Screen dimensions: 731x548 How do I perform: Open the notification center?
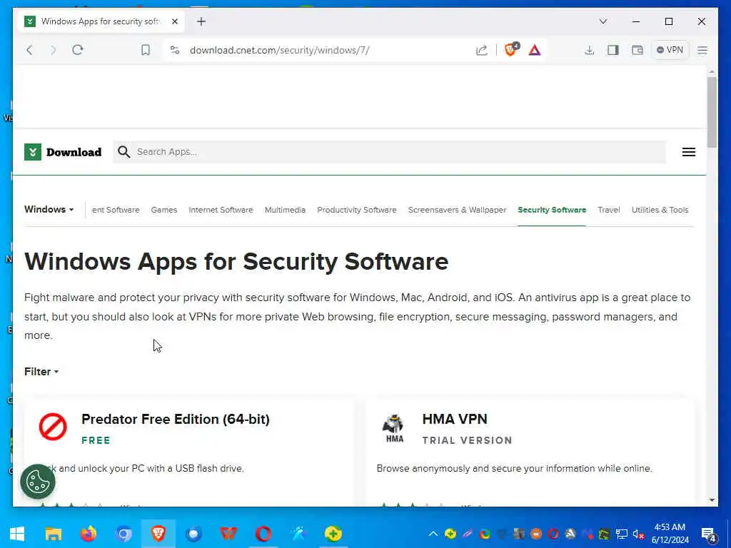coord(709,534)
